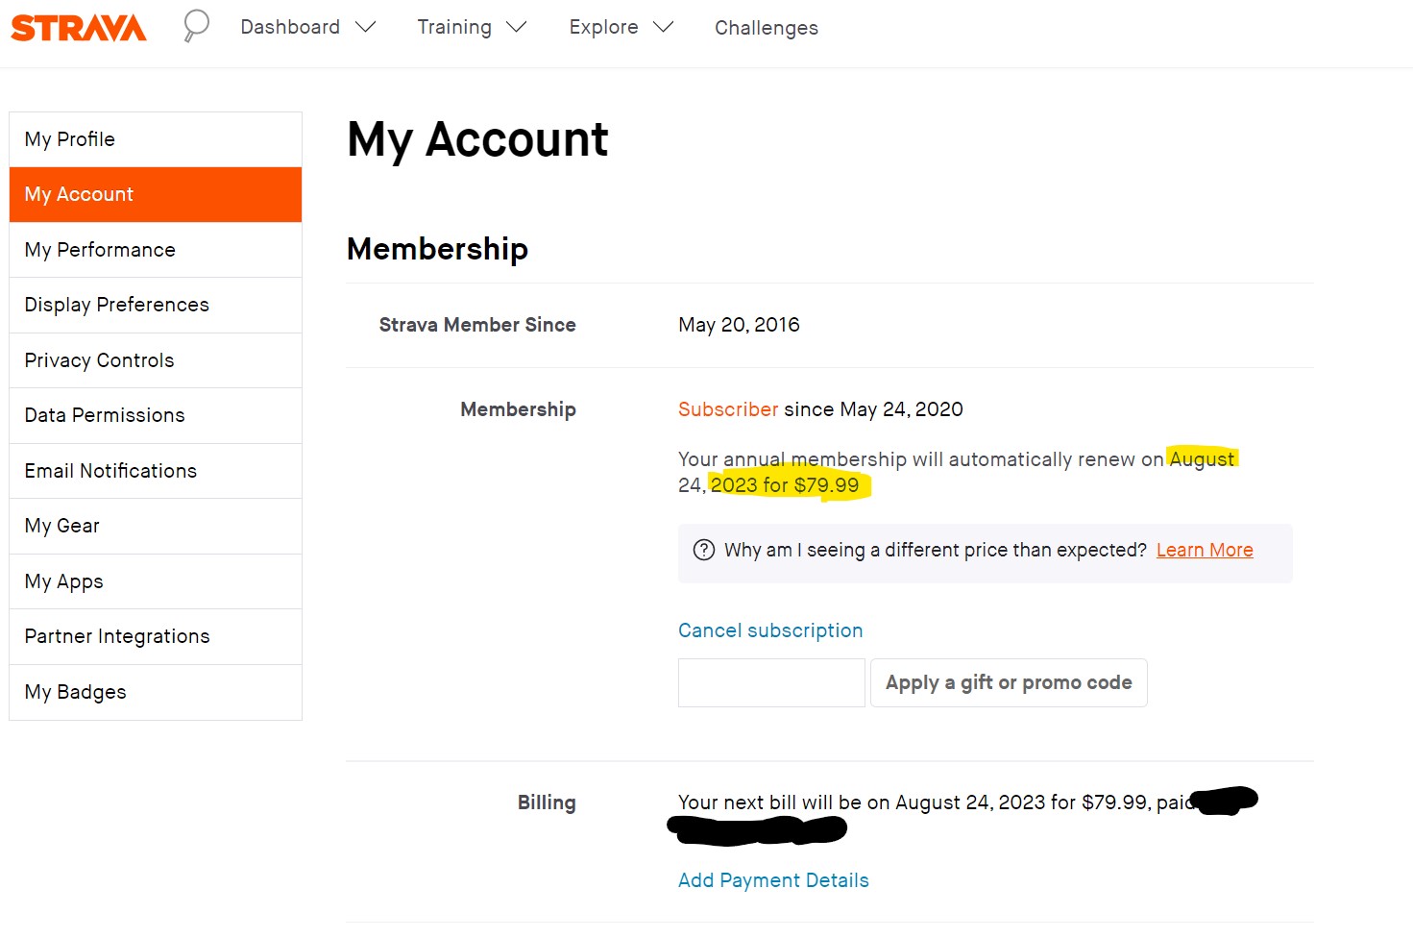Open Display Preferences settings
1413x938 pixels.
(x=156, y=305)
